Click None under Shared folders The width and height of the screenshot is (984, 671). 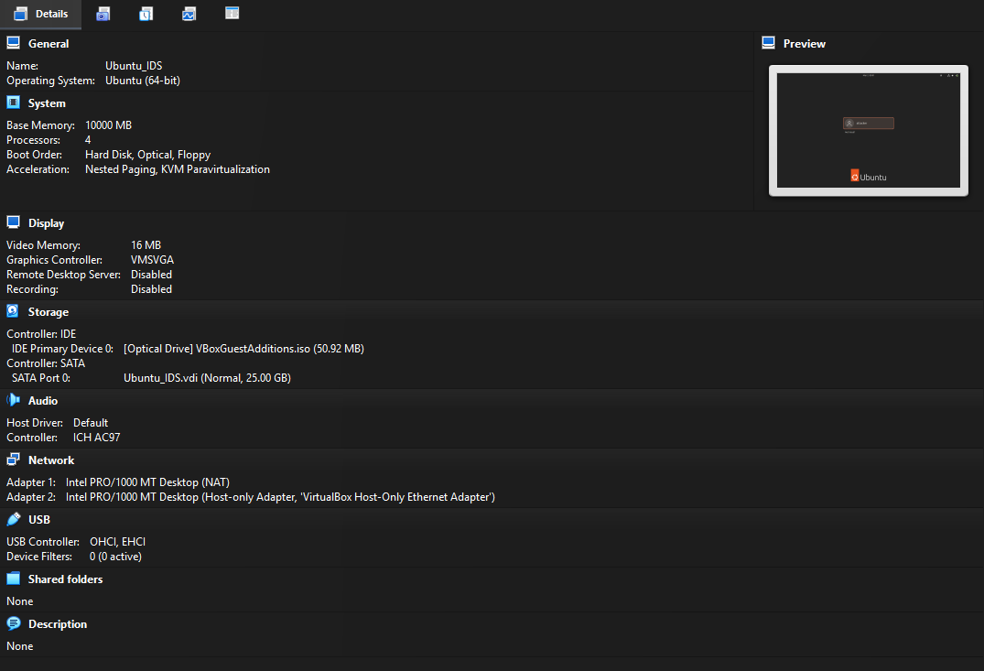pyautogui.click(x=19, y=601)
